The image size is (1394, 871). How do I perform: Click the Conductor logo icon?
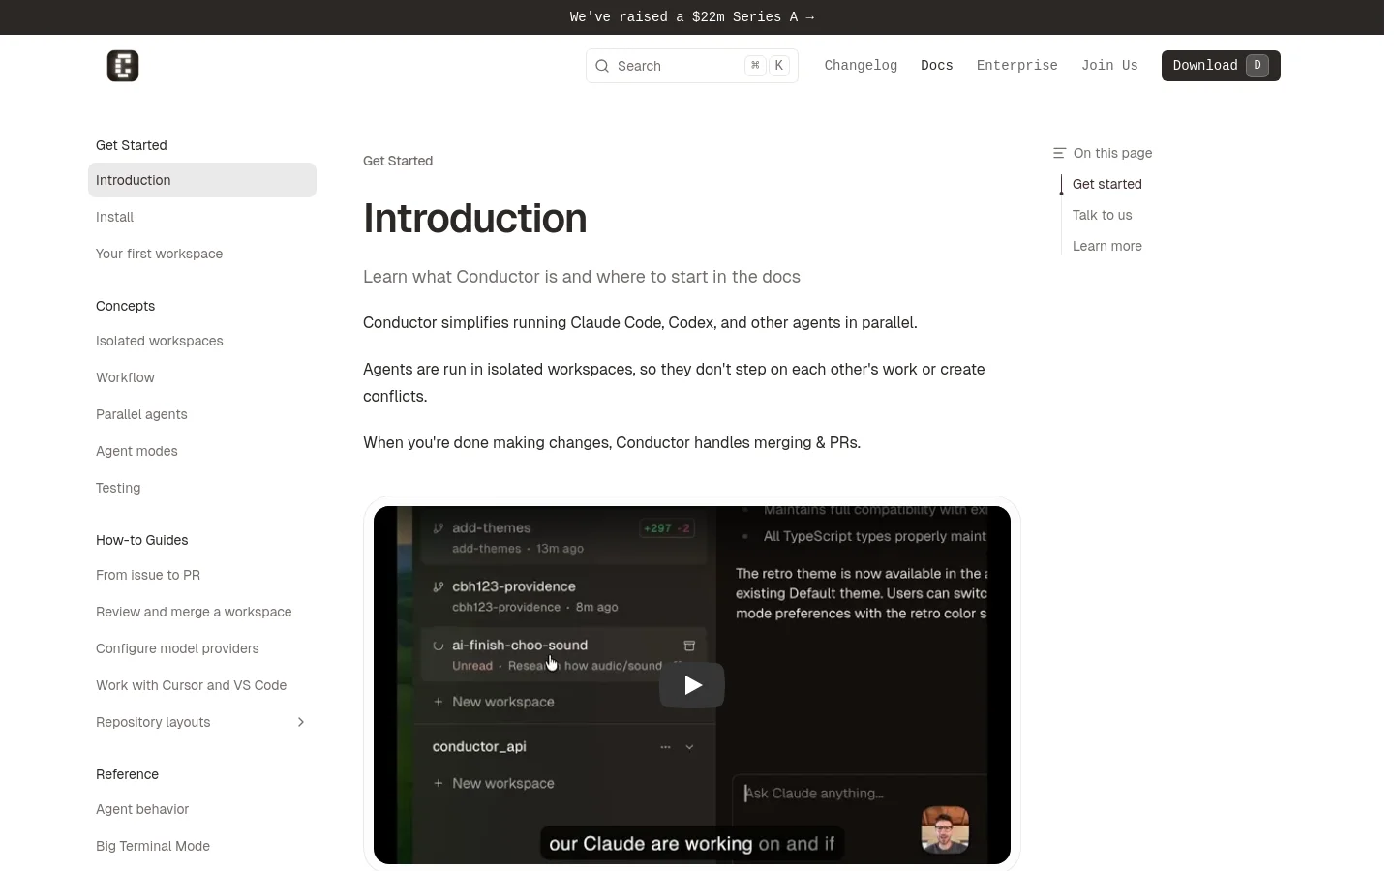[x=123, y=66]
